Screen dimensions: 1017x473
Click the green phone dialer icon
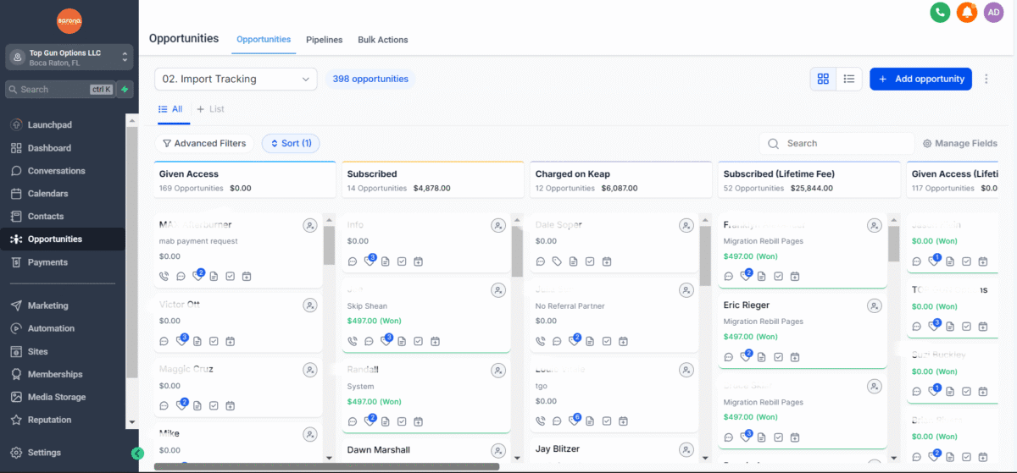point(939,12)
